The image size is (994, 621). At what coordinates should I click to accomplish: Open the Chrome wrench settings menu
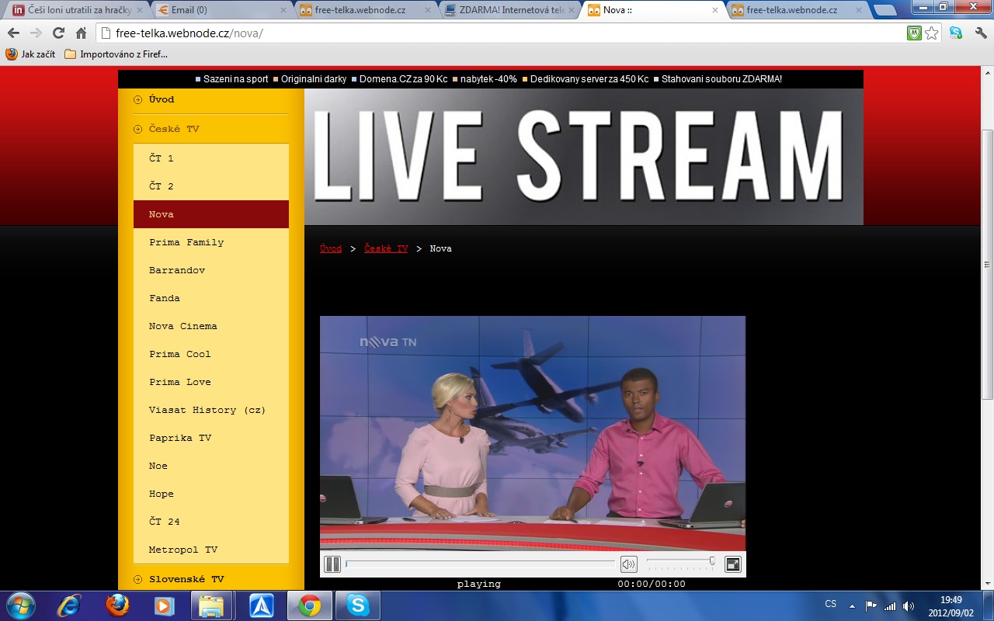coord(980,33)
